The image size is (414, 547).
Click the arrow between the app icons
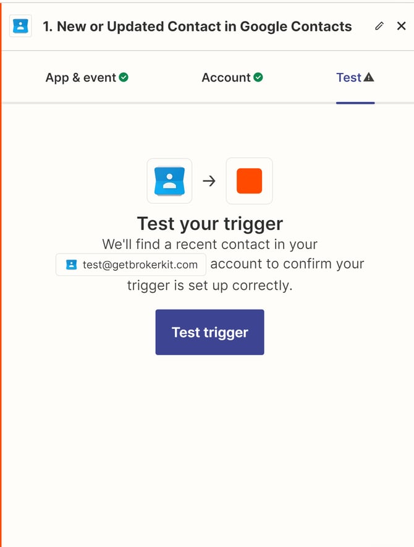pyautogui.click(x=209, y=181)
